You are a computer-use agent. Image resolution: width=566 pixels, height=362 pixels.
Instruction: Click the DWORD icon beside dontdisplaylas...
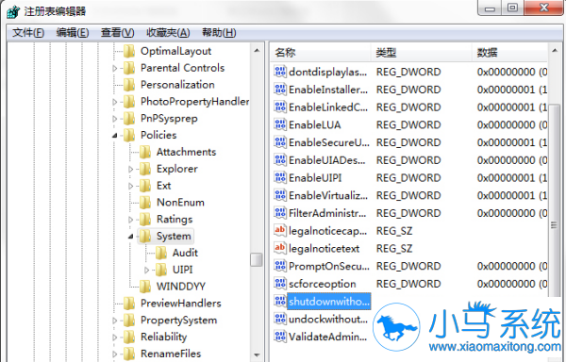click(x=280, y=72)
